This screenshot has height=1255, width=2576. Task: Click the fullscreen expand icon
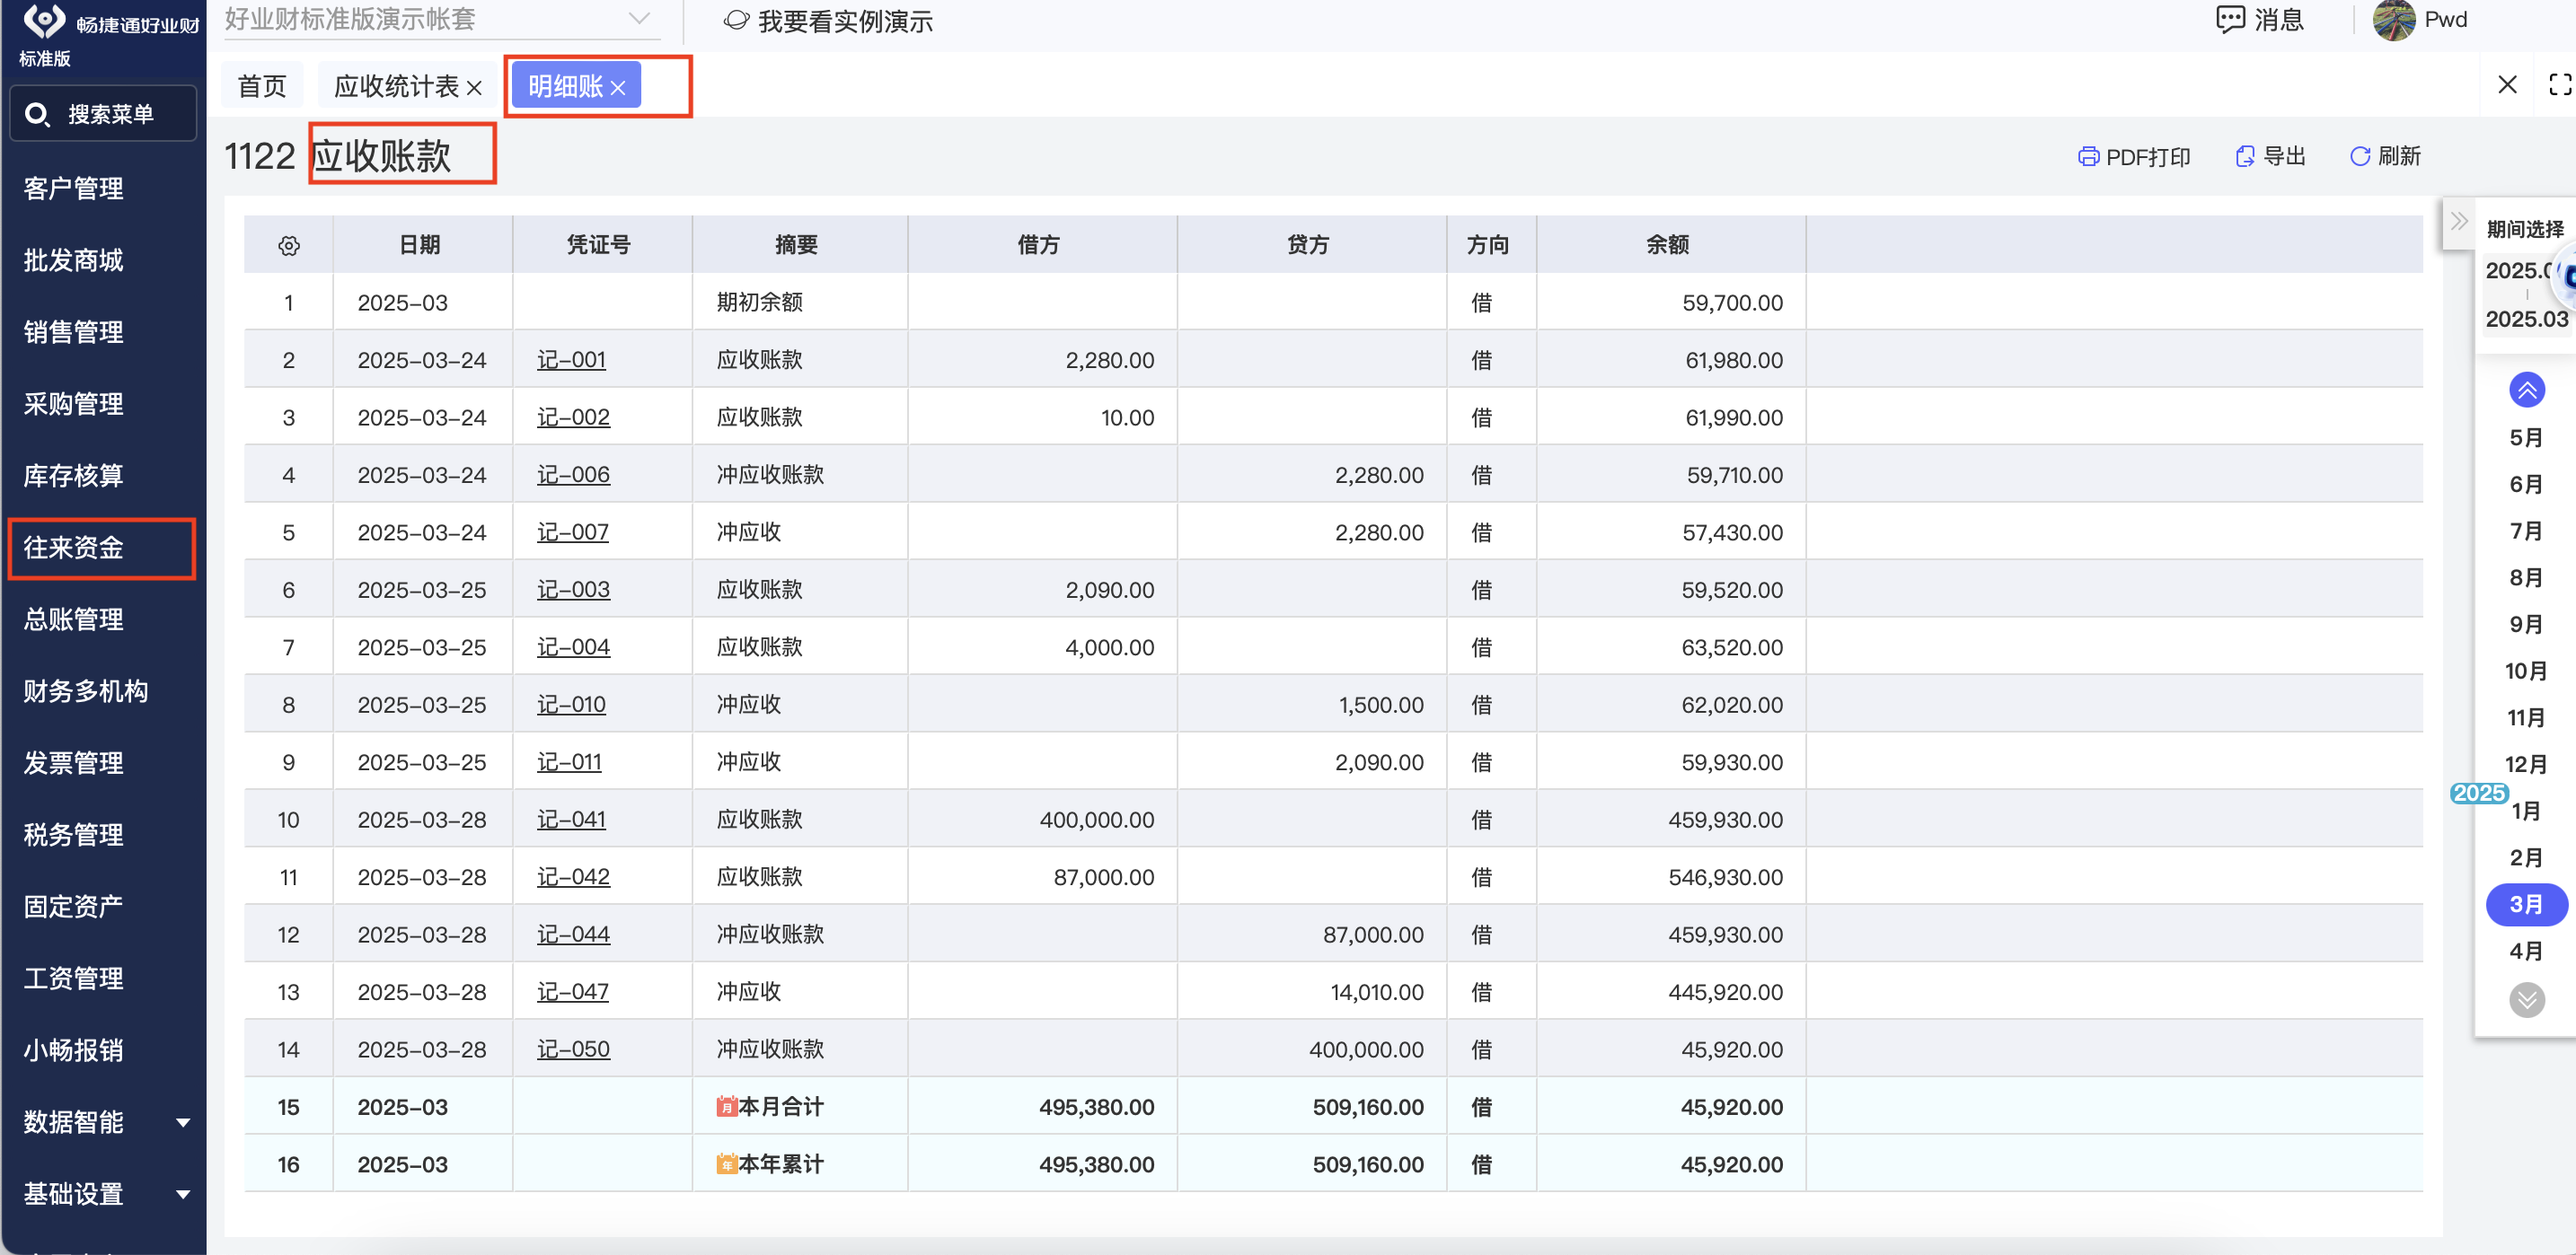click(2559, 85)
